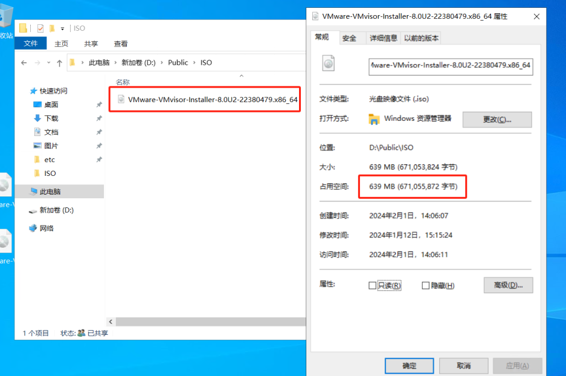Open the Desktop (桌面) quick access folder

click(51, 105)
